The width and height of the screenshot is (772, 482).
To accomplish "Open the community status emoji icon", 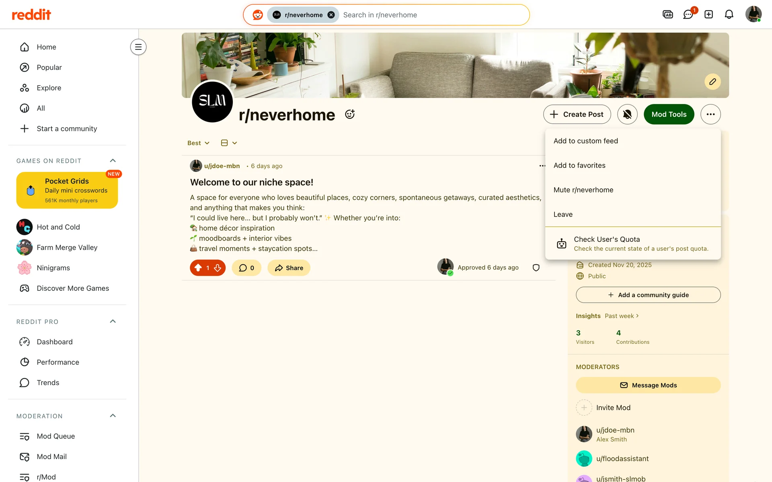I will coord(350,114).
